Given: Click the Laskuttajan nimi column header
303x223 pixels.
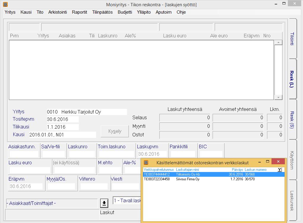Looking at the screenshot, I should (187, 170).
